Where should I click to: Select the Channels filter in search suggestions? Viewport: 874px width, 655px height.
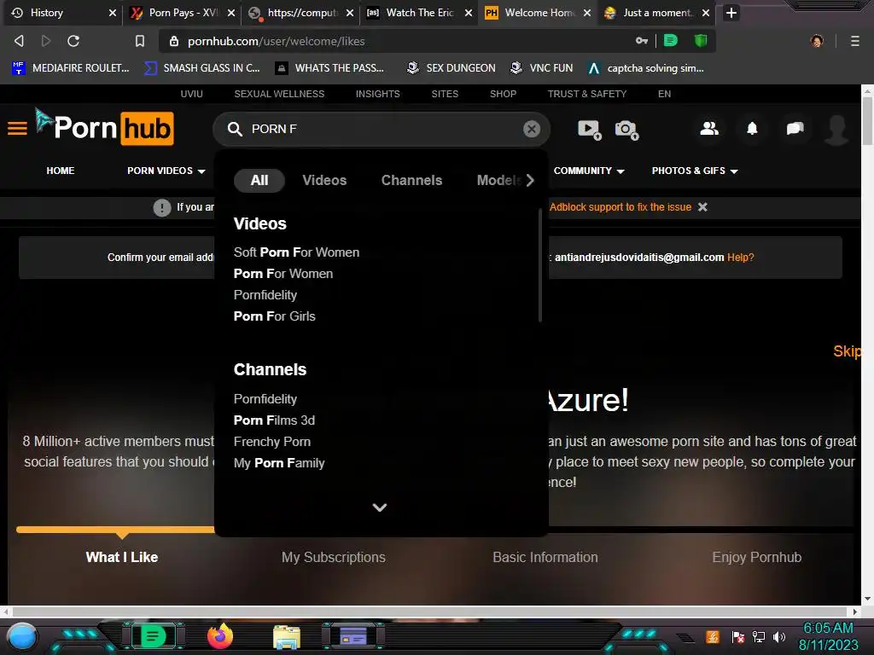pos(411,181)
